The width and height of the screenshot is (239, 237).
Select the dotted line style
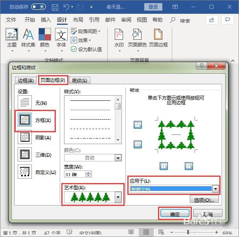pos(90,110)
